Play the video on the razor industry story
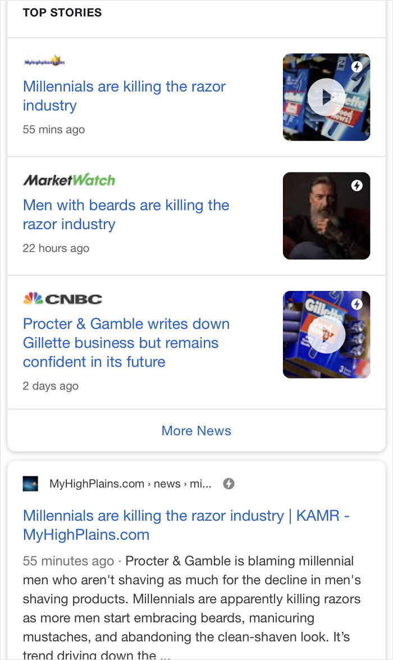 click(326, 97)
